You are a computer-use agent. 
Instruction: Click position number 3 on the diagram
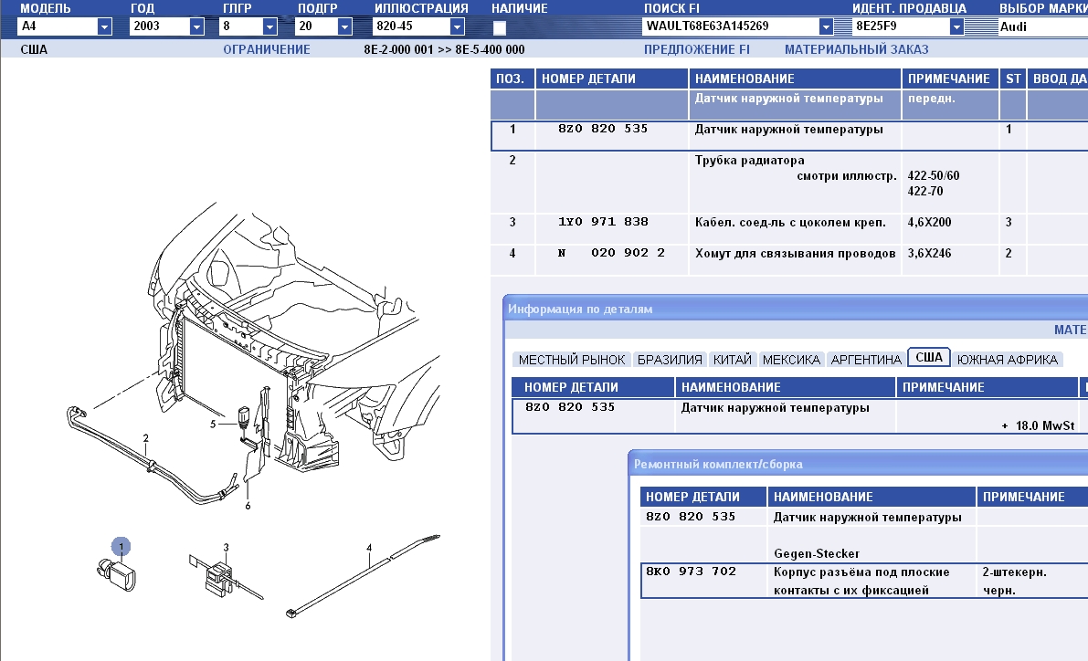pos(227,547)
